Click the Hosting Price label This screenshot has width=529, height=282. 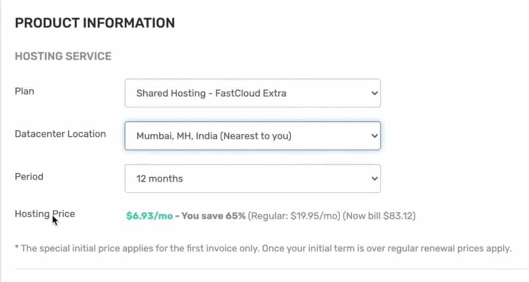tap(45, 214)
